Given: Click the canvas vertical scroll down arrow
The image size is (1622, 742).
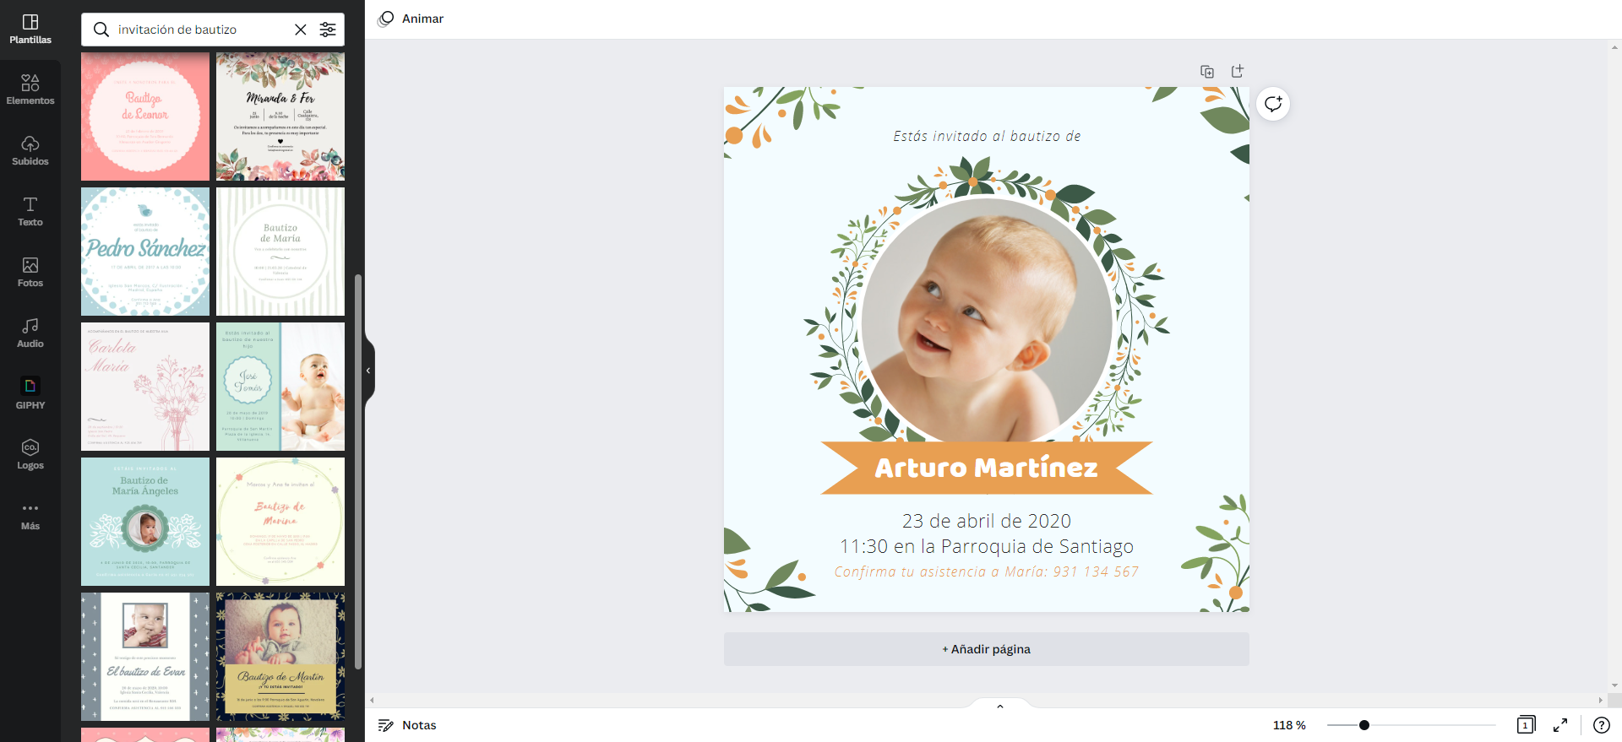Looking at the screenshot, I should pos(1614,686).
